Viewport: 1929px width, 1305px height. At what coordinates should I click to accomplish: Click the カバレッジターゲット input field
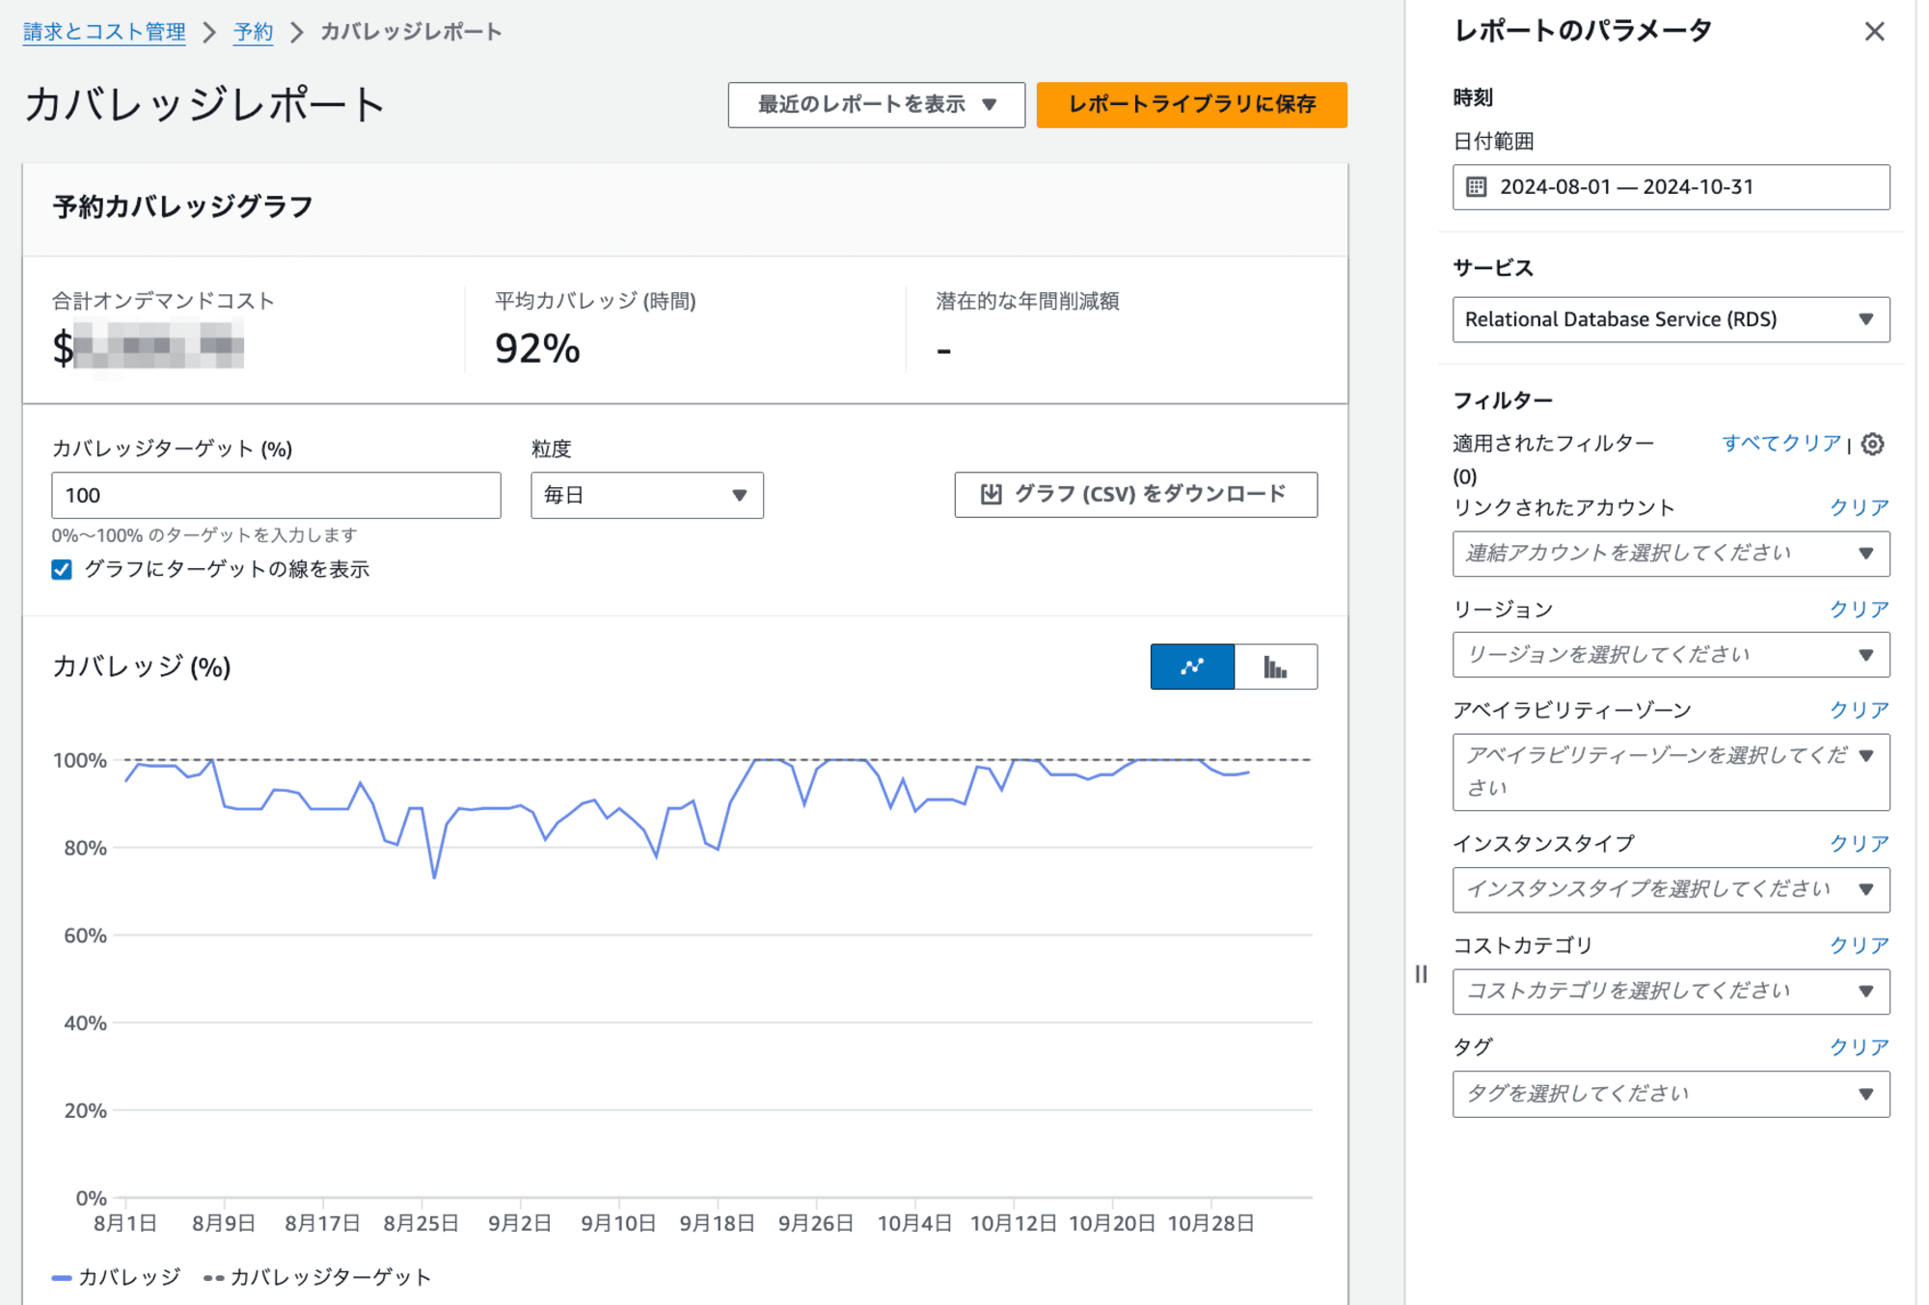[276, 495]
